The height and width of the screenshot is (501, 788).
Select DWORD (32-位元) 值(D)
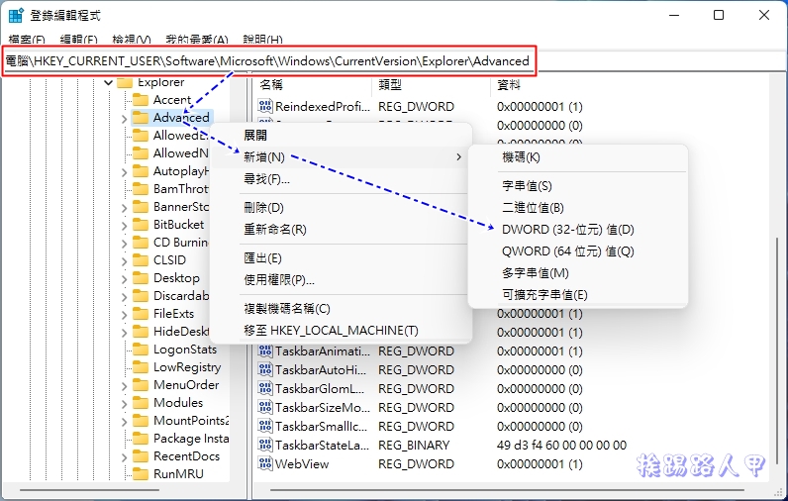pos(578,230)
